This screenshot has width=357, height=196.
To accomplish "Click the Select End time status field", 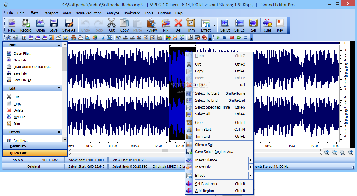I will pos(130,167).
